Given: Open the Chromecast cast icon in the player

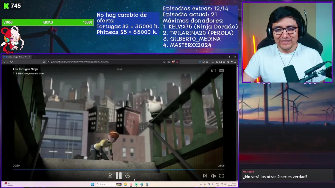Looking at the screenshot, I should (213, 70).
